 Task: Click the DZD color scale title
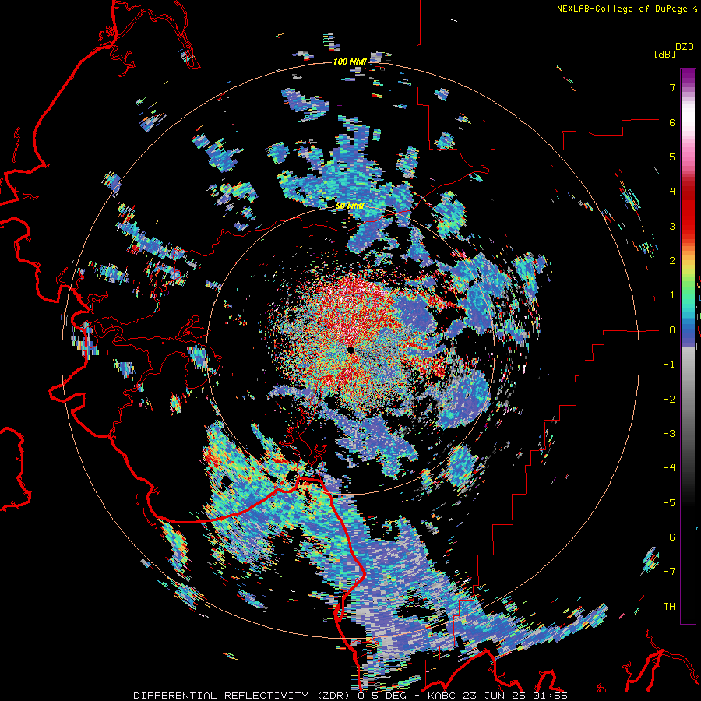point(685,47)
